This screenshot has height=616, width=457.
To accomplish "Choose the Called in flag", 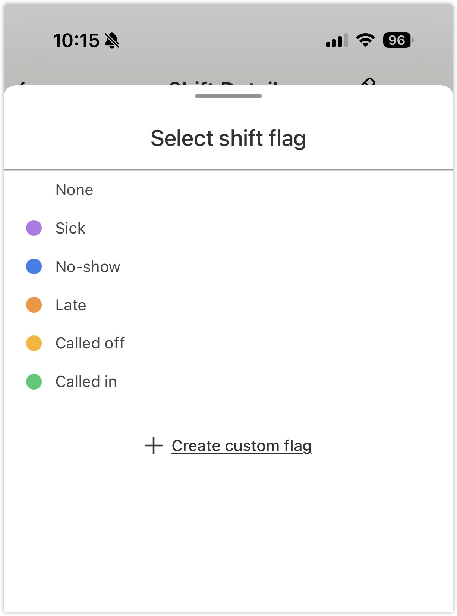I will coord(228,382).
